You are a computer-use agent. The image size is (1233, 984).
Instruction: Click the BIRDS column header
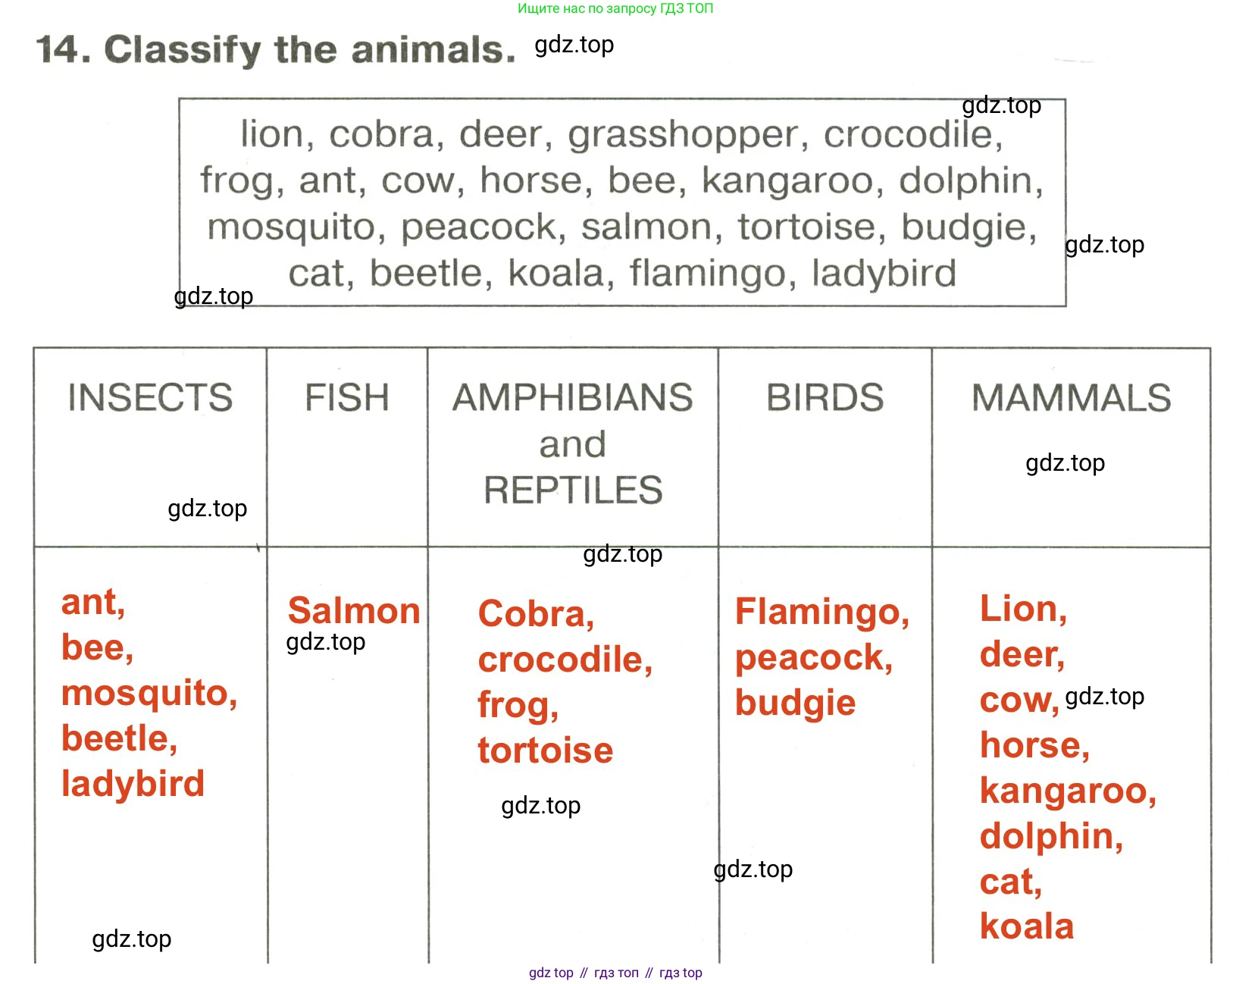[825, 398]
